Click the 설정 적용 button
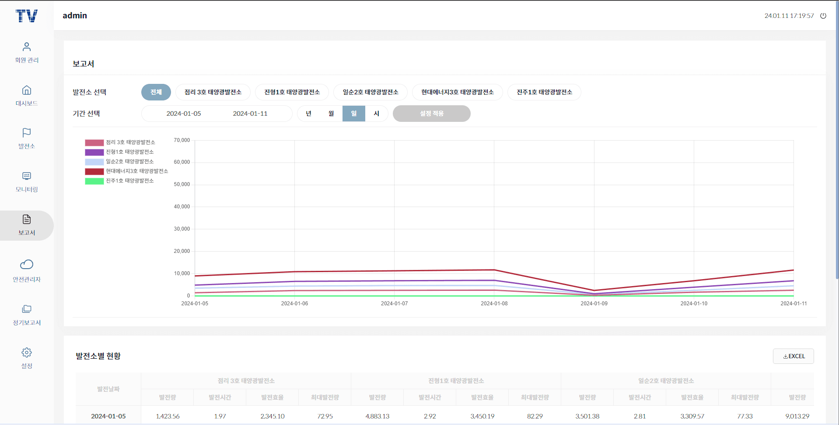This screenshot has height=425, width=839. (x=431, y=114)
